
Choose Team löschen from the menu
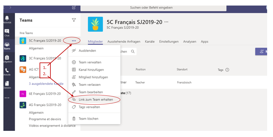(x=88, y=119)
